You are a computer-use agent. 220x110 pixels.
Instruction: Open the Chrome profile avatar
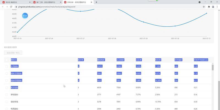click(x=213, y=7)
